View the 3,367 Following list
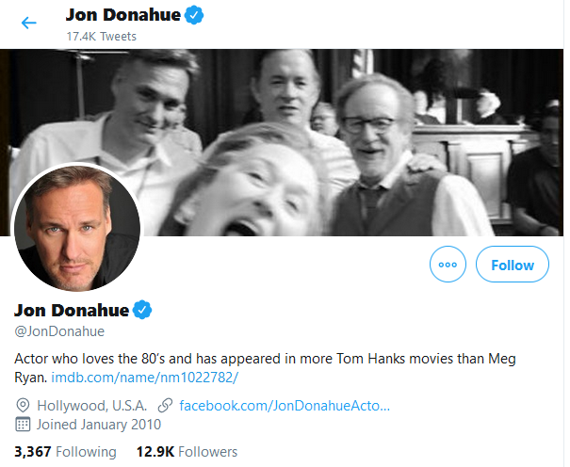Screen dimensions: 570x467 [x=66, y=452]
